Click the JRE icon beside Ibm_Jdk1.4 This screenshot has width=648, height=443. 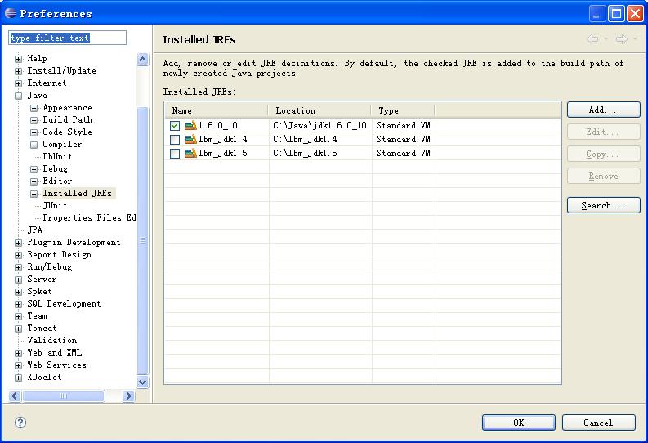[x=190, y=139]
